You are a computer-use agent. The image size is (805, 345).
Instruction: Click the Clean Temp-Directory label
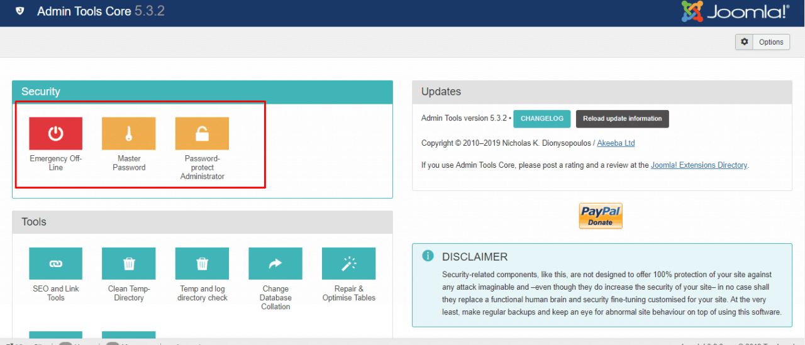129,293
